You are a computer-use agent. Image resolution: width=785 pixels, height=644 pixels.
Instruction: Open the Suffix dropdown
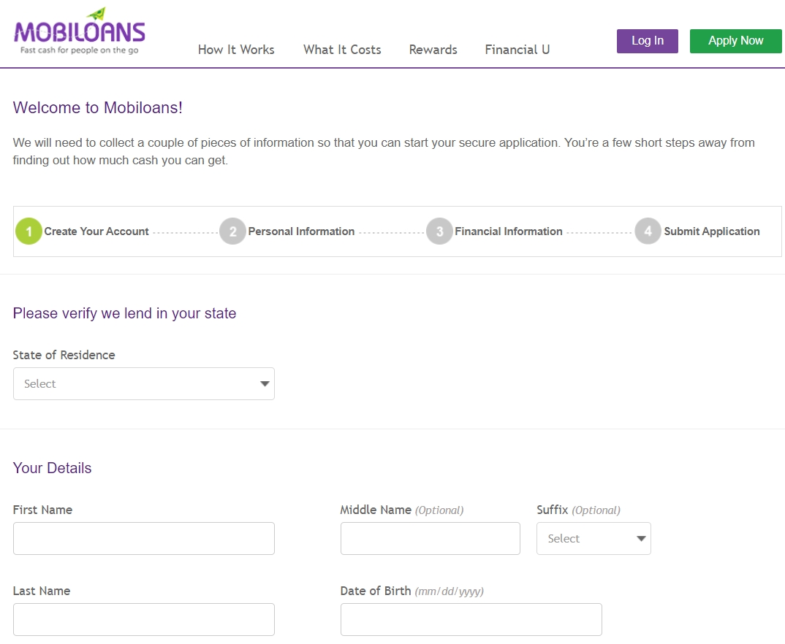pyautogui.click(x=594, y=538)
